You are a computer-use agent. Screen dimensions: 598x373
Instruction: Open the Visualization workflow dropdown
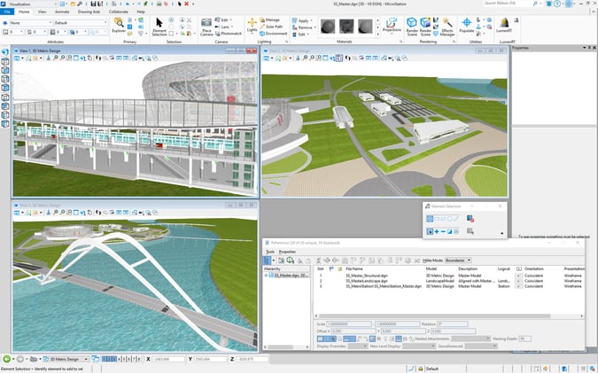(x=32, y=4)
